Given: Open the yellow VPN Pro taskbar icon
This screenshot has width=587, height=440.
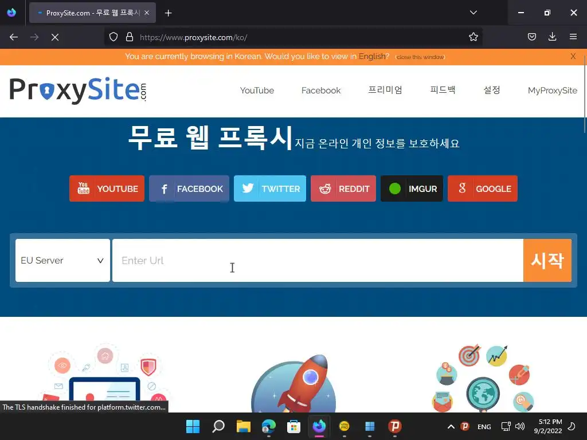Looking at the screenshot, I should (x=344, y=426).
